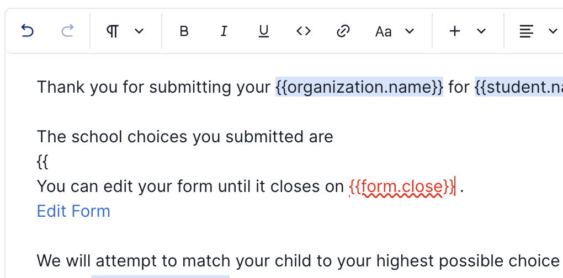Open the alignment dropdown chevron
The width and height of the screenshot is (563, 278).
(x=553, y=31)
